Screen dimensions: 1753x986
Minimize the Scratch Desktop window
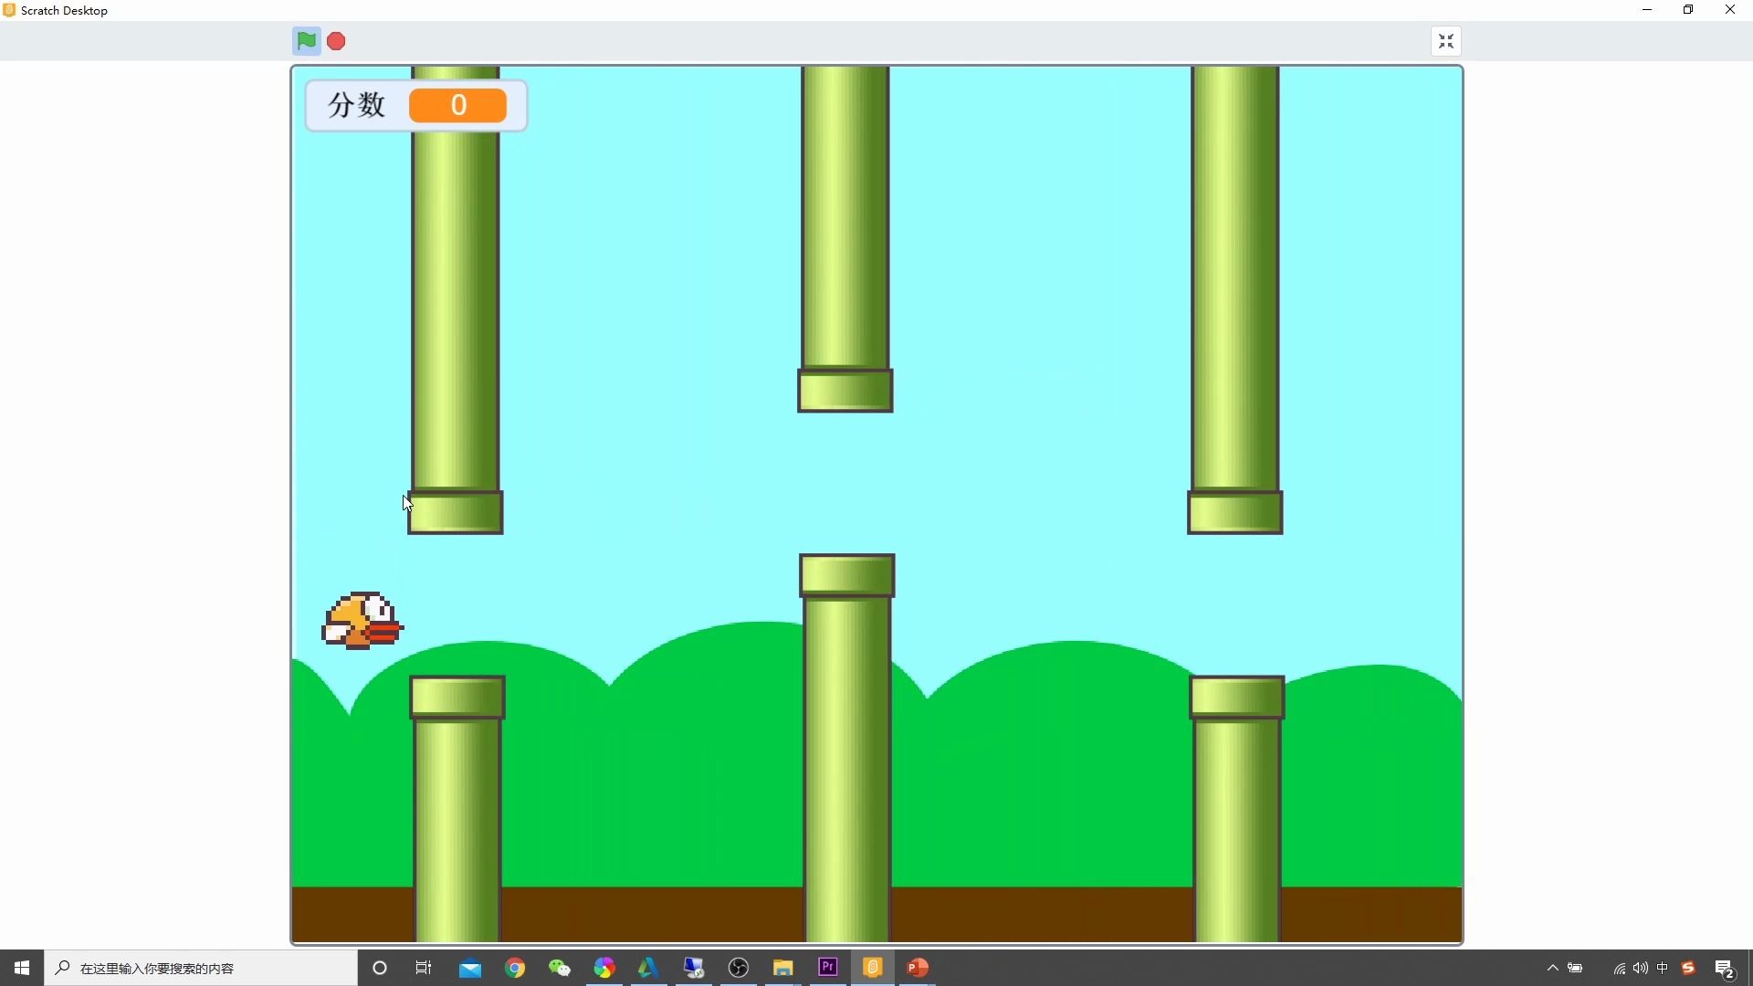(1647, 10)
